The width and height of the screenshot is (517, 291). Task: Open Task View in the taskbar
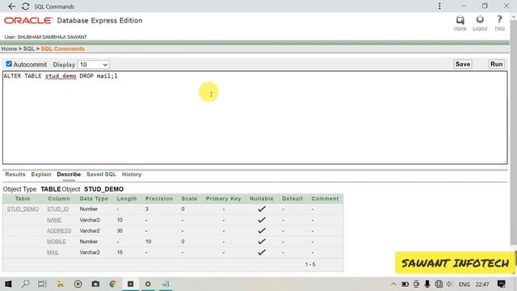pos(42,284)
